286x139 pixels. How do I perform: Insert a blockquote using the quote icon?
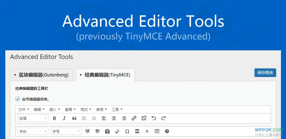(x=74, y=118)
